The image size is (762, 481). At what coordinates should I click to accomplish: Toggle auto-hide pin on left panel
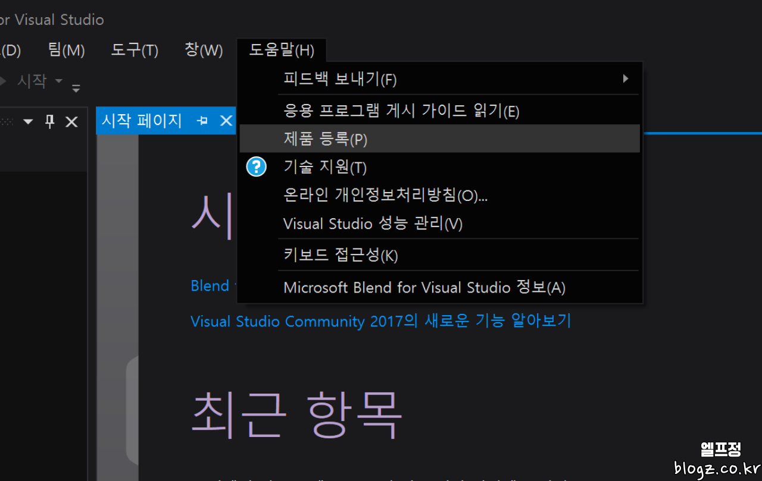click(x=50, y=122)
